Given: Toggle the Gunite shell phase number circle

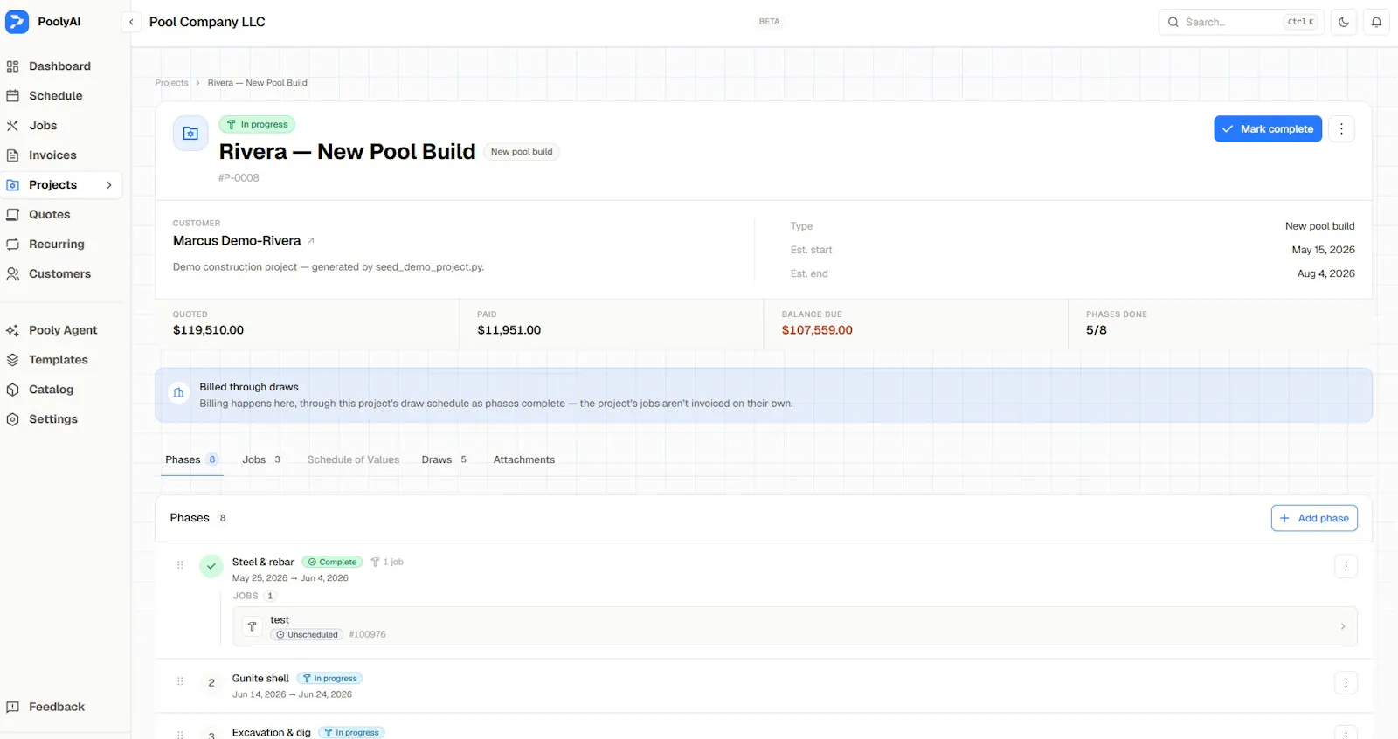Looking at the screenshot, I should [211, 683].
